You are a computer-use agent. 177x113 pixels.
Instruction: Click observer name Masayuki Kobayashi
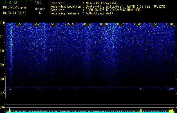coord(101,3)
